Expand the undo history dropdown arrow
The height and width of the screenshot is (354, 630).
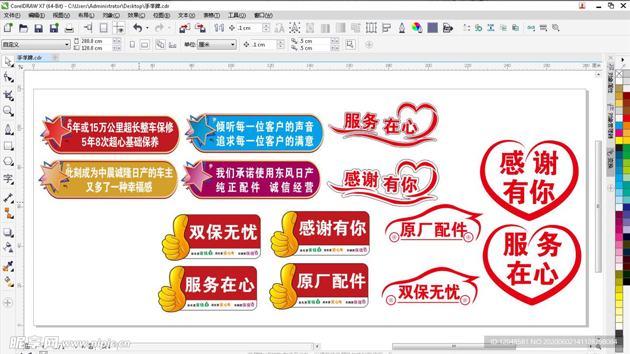pyautogui.click(x=148, y=28)
